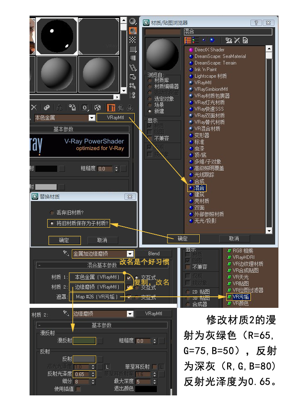Switch browser to View Large Icons
This screenshot has width=308, height=411.
(x=212, y=40)
